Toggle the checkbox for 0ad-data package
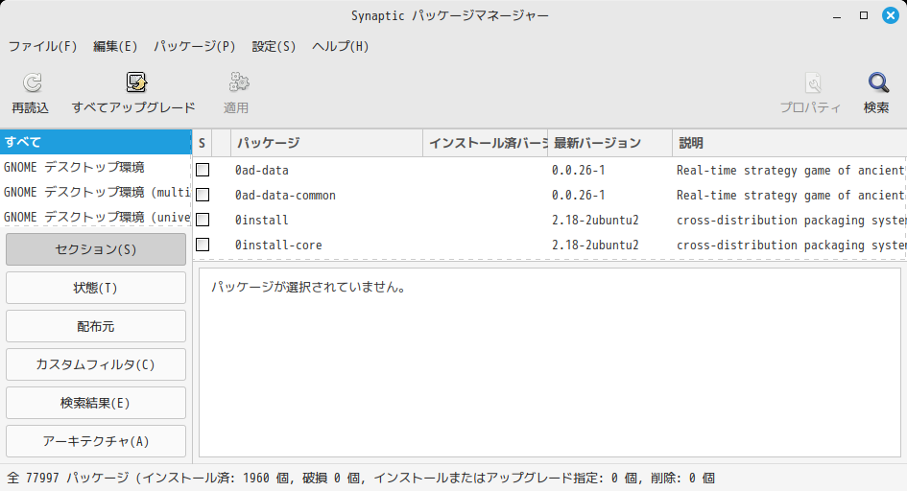The height and width of the screenshot is (491, 907). [203, 170]
